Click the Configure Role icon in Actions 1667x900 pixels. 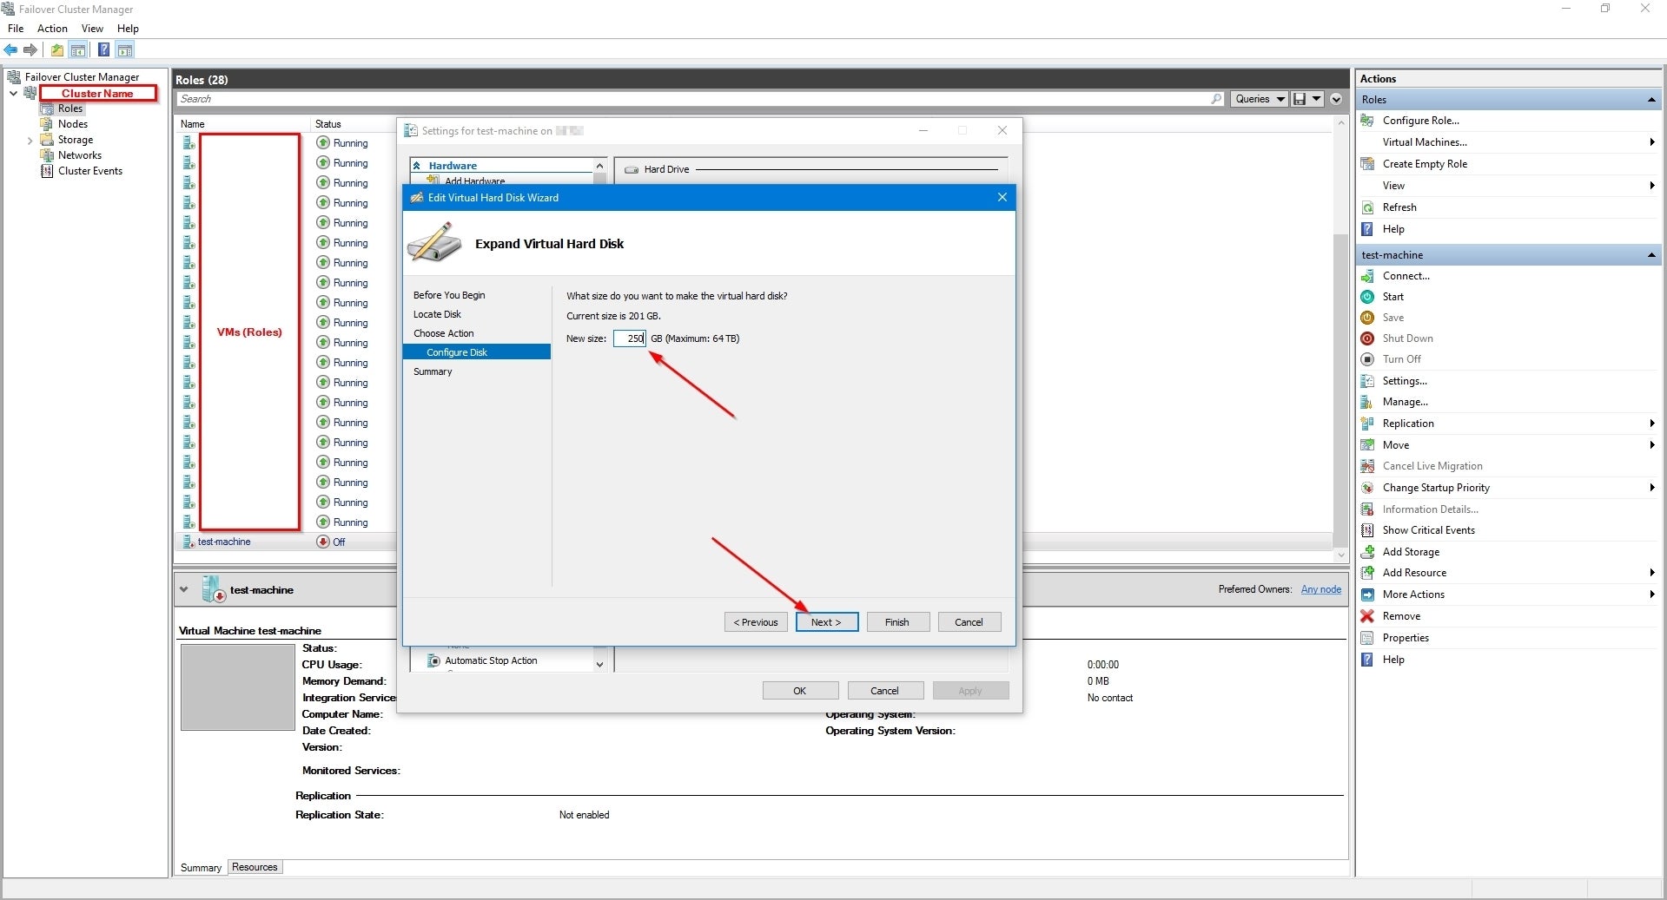(x=1367, y=121)
